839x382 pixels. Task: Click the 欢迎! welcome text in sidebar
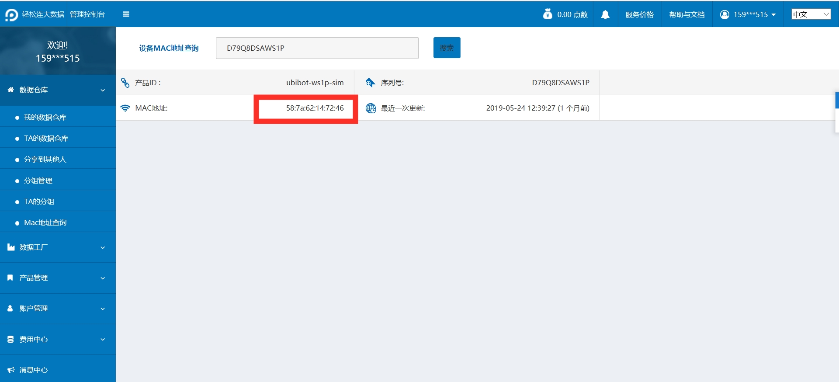click(x=58, y=45)
